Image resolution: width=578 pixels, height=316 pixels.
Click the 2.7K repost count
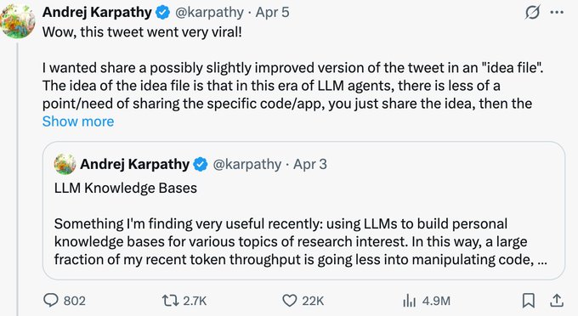click(195, 301)
